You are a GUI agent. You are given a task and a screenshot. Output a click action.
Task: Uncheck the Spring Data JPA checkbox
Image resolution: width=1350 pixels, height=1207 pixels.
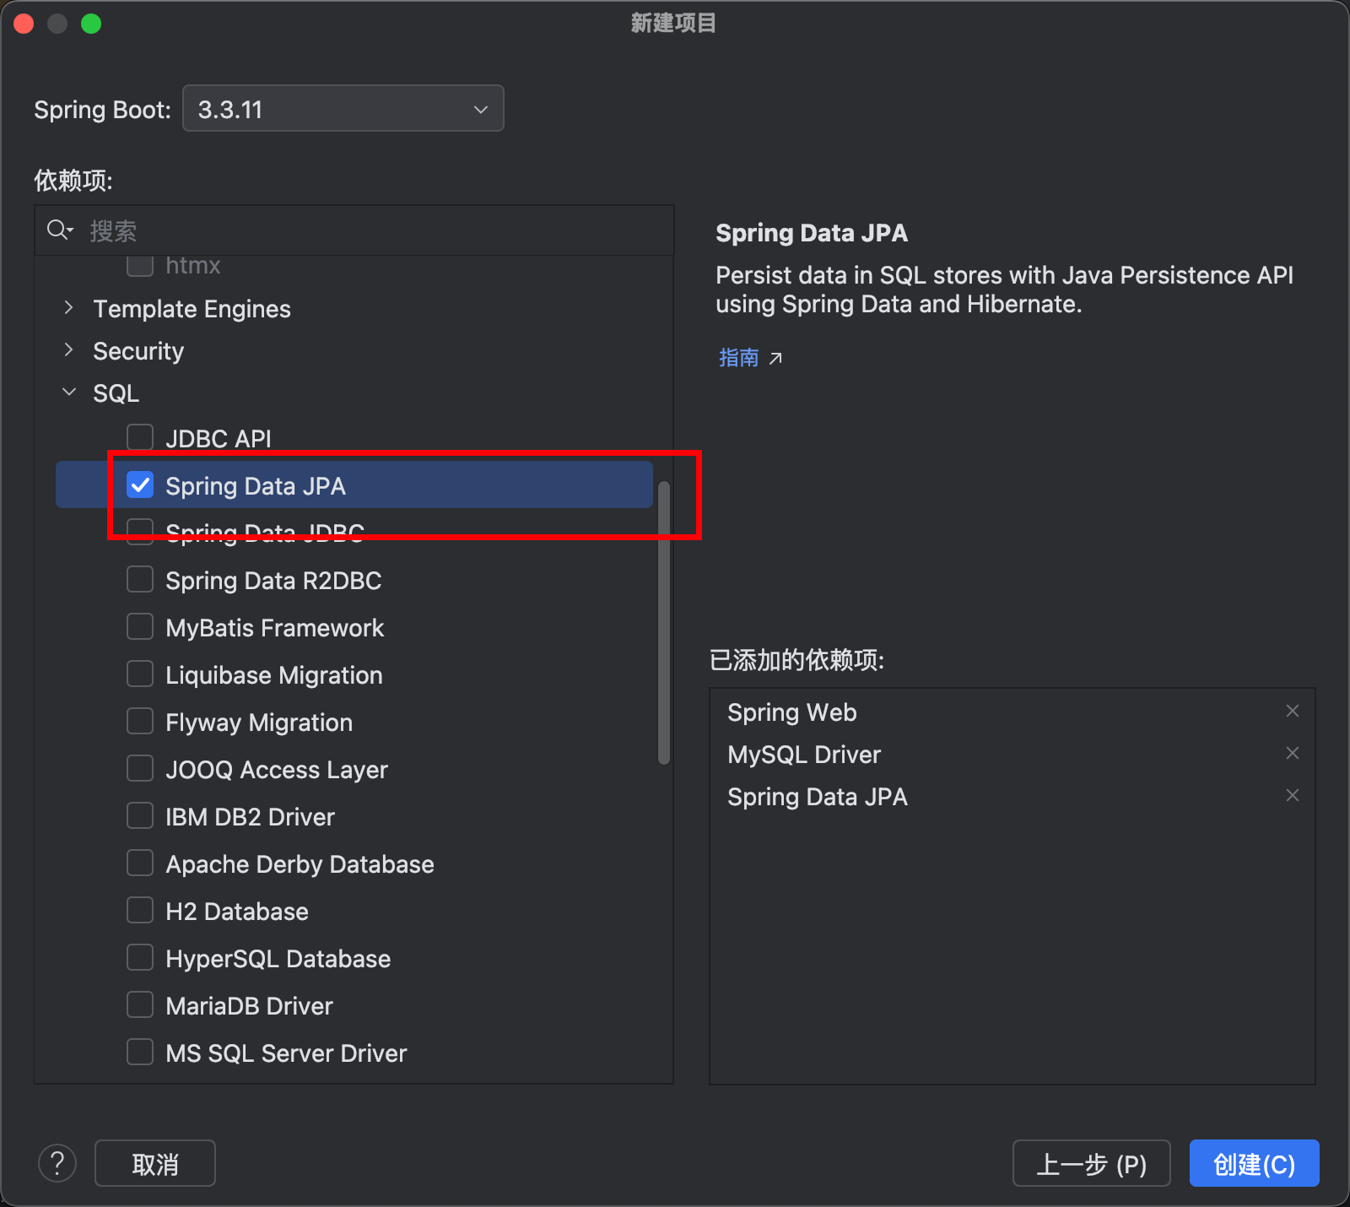tap(140, 484)
